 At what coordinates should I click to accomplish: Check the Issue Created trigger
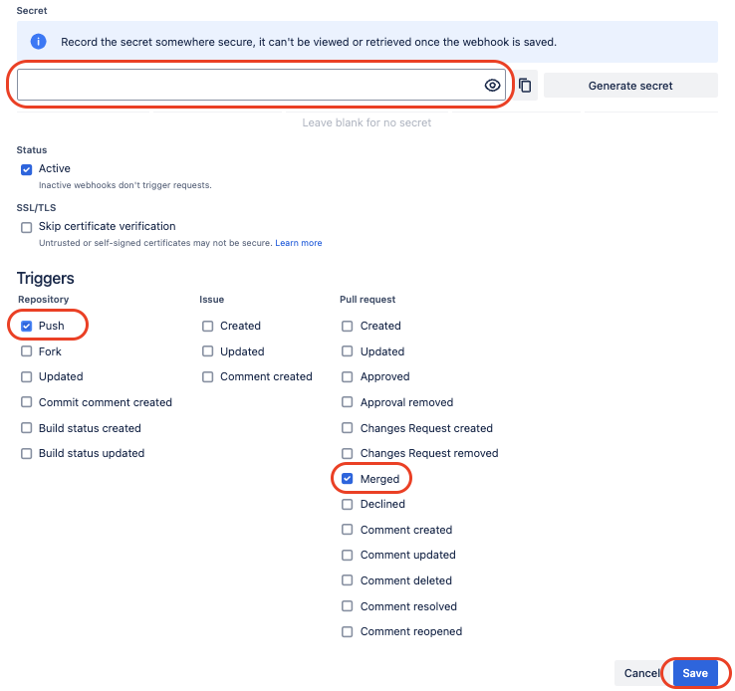click(207, 326)
